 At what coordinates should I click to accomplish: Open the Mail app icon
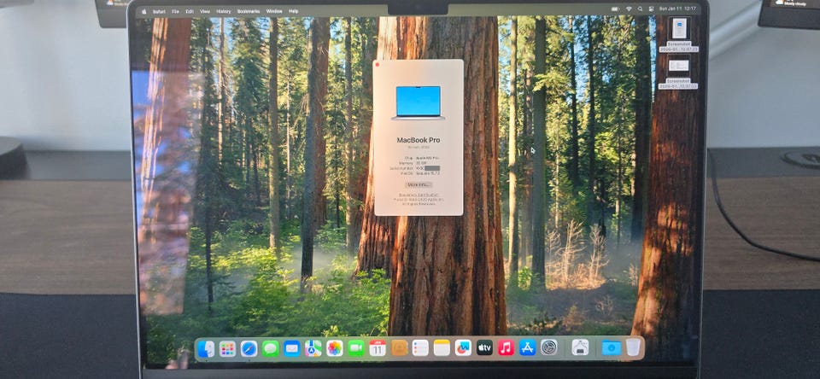292,348
